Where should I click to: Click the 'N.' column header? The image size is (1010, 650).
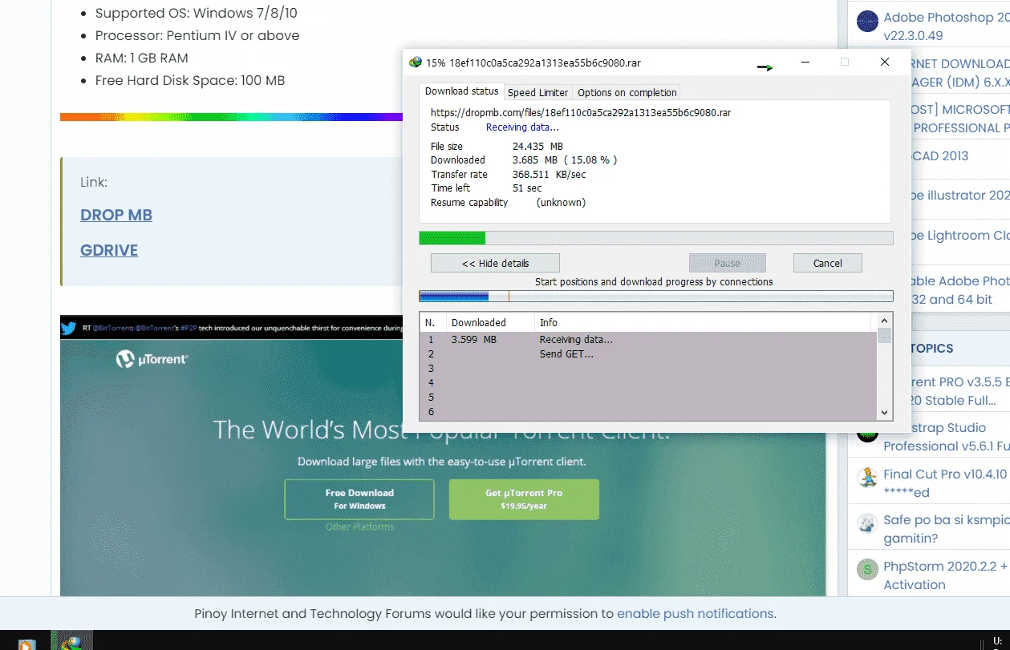(x=433, y=322)
